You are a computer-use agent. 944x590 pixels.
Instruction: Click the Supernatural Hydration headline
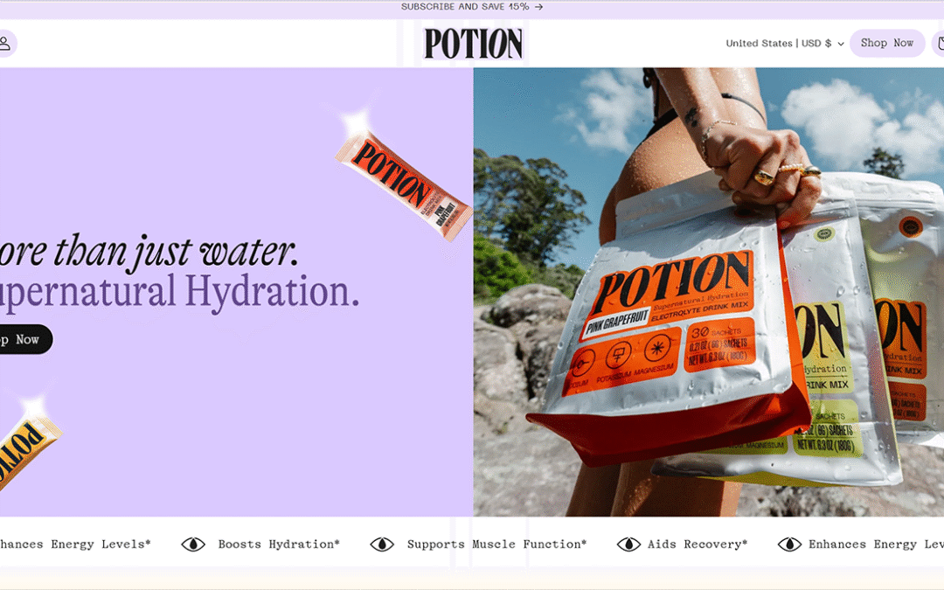pos(179,291)
